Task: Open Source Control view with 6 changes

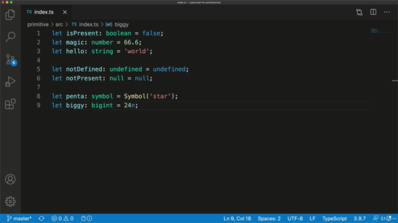Action: 11,59
